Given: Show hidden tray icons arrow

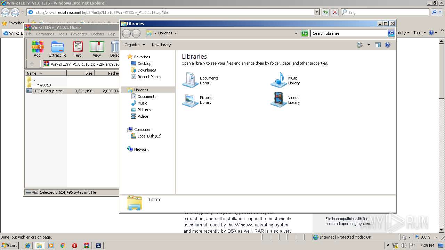Looking at the screenshot, I should pos(388,245).
